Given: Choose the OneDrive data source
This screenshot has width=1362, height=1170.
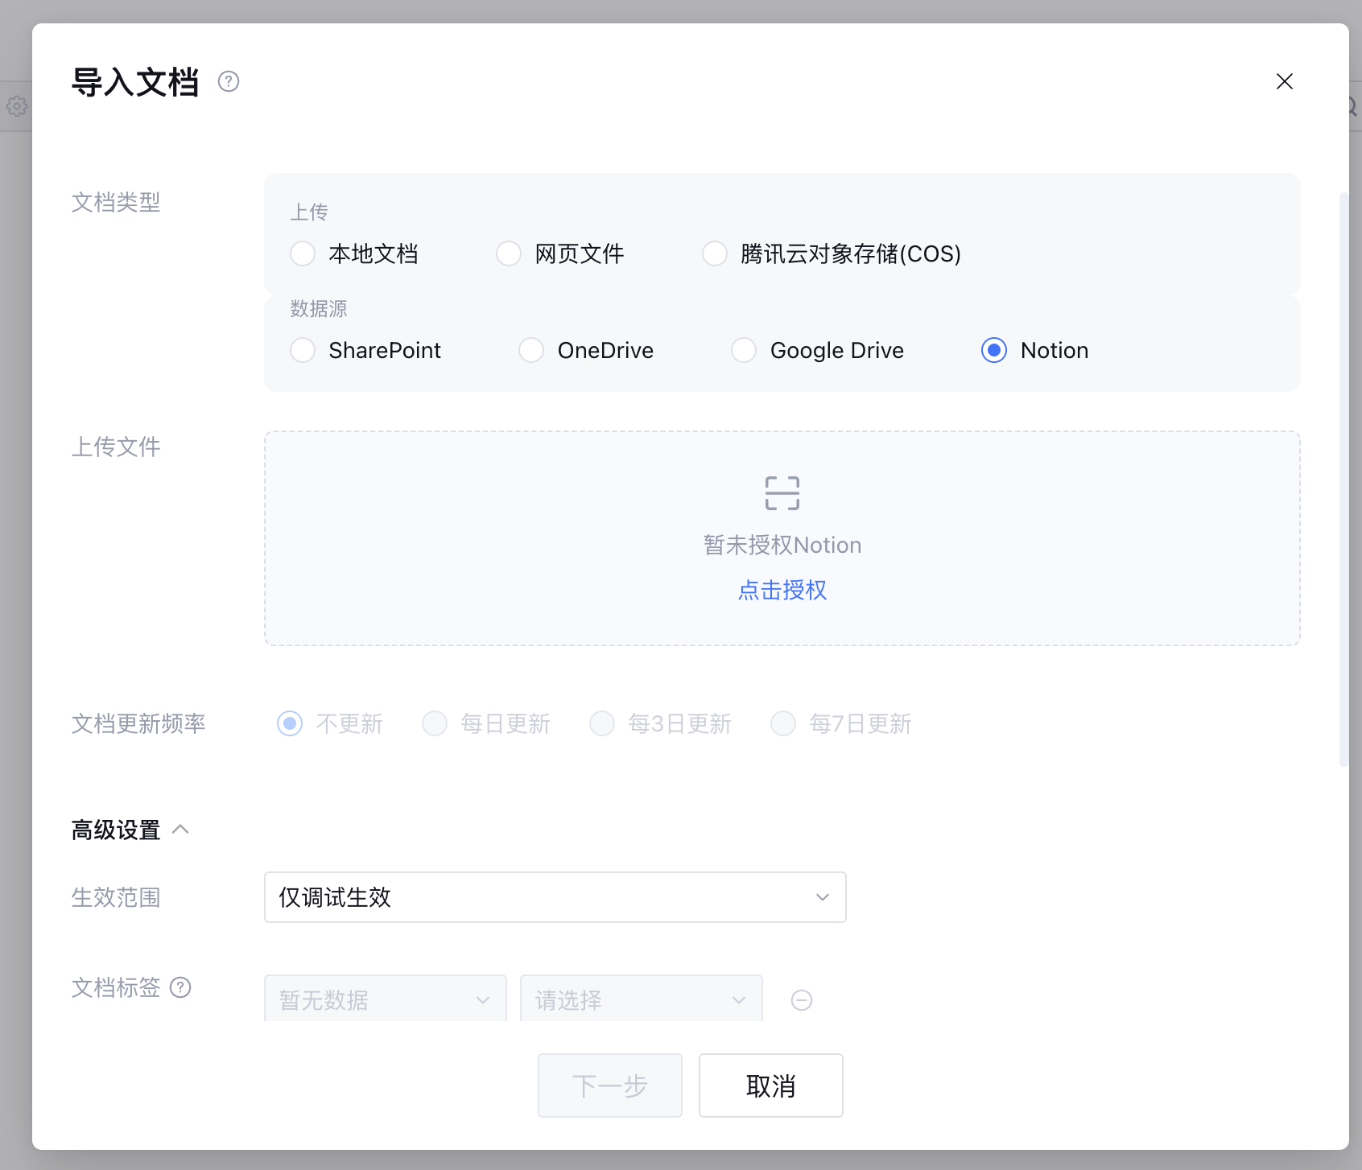Looking at the screenshot, I should tap(531, 351).
